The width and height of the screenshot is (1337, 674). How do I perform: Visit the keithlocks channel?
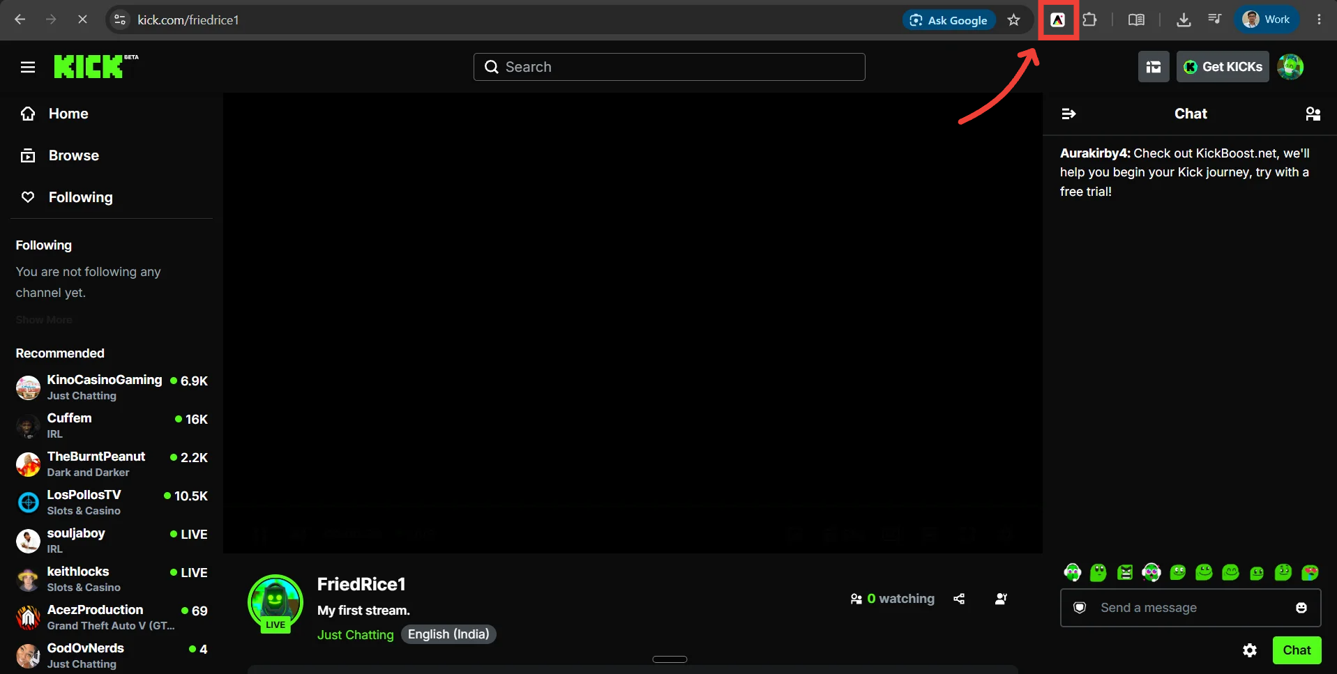(x=112, y=579)
